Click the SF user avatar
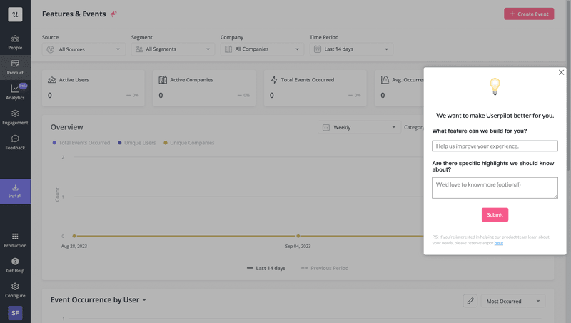 [x=15, y=313]
